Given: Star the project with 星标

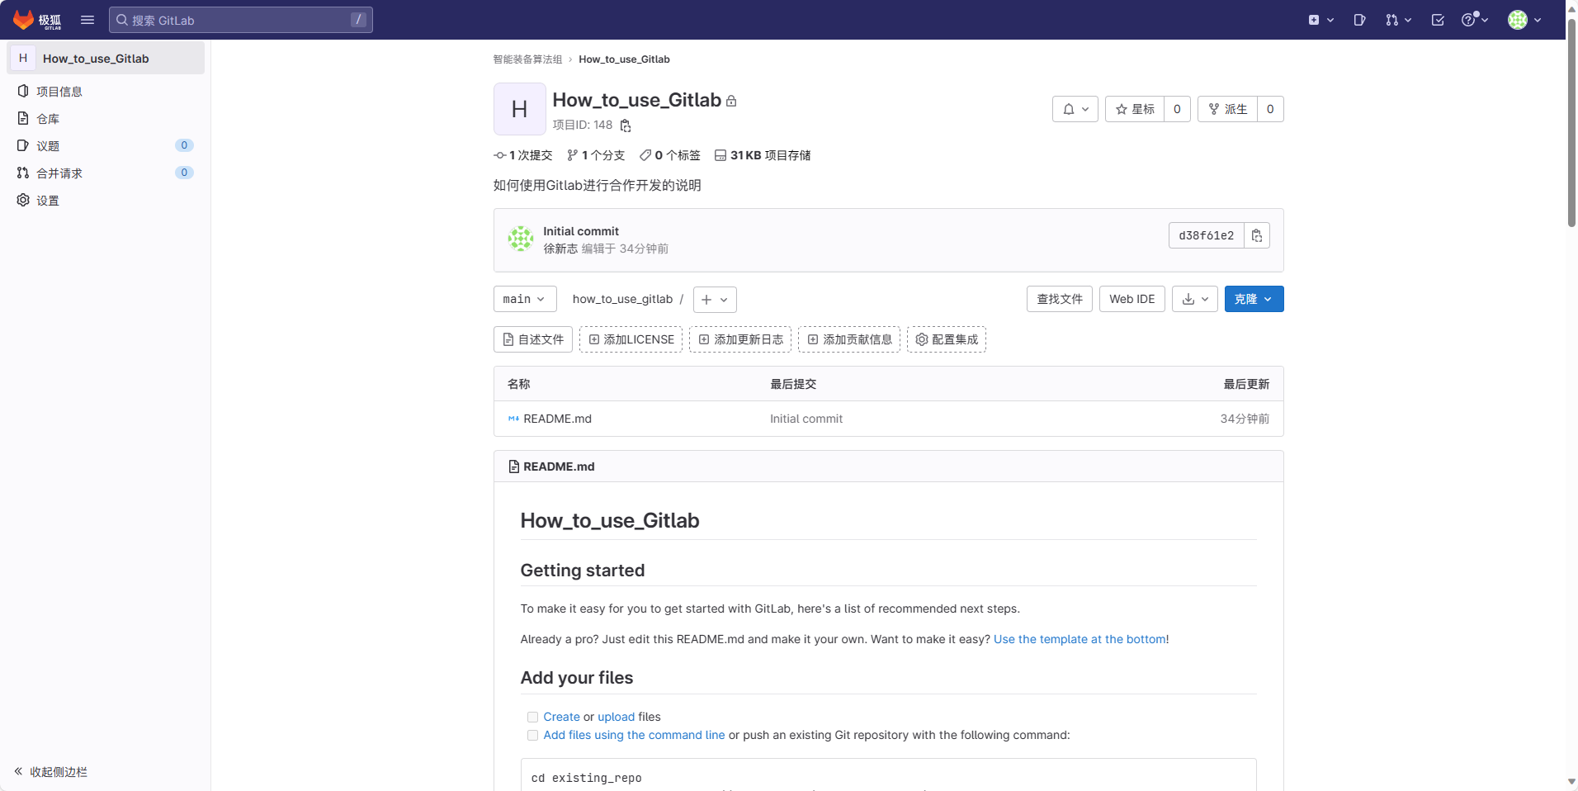Looking at the screenshot, I should [x=1135, y=109].
